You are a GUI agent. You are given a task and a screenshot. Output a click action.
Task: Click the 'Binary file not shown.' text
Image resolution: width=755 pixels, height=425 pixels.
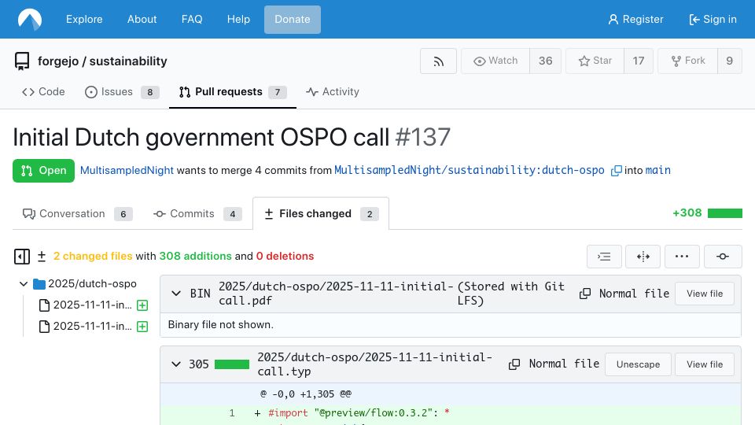coord(220,325)
